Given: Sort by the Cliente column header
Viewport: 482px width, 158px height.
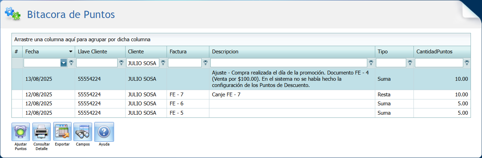Looking at the screenshot, I should coord(136,52).
